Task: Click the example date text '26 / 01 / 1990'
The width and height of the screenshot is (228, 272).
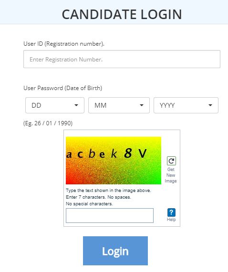Action: pos(53,123)
